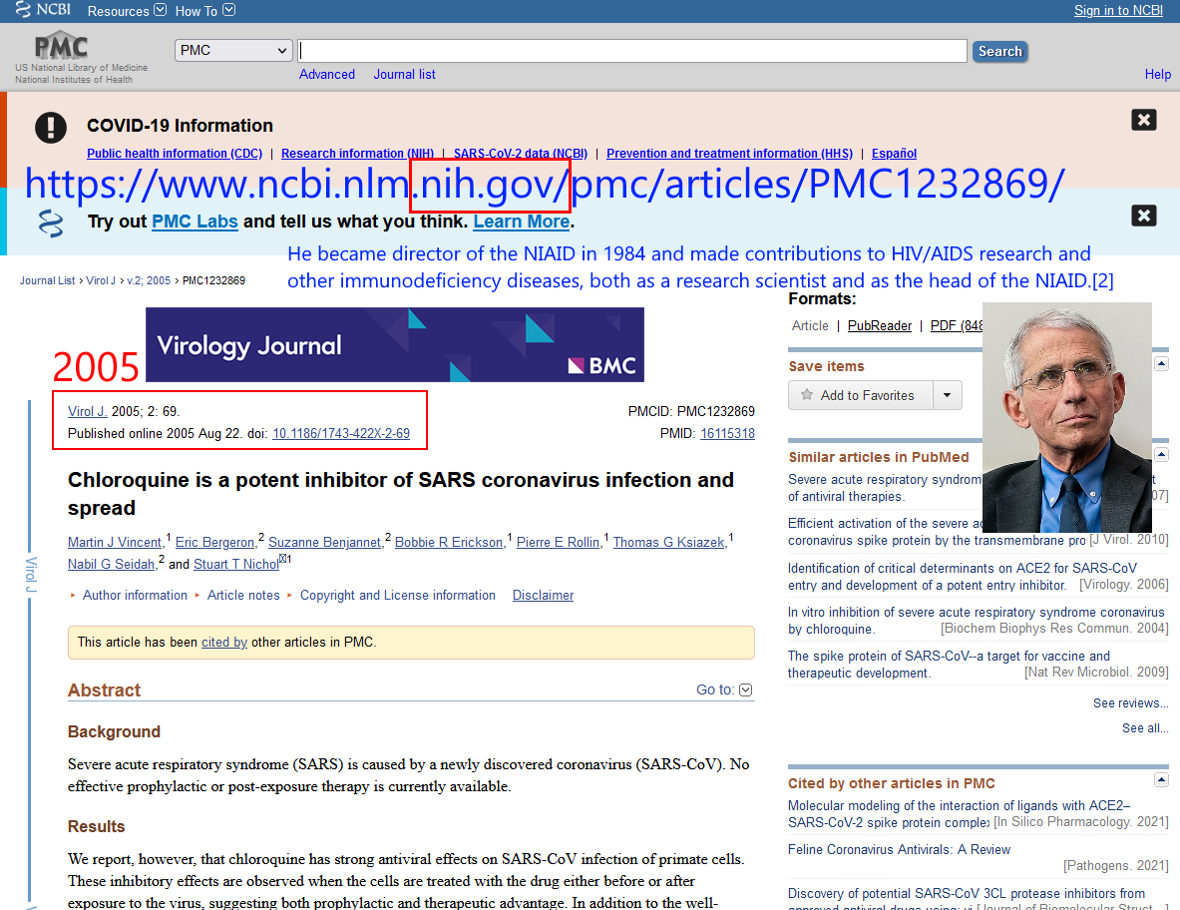Click Add to Favorites button
Screen dimensions: 1180x910
pos(860,395)
